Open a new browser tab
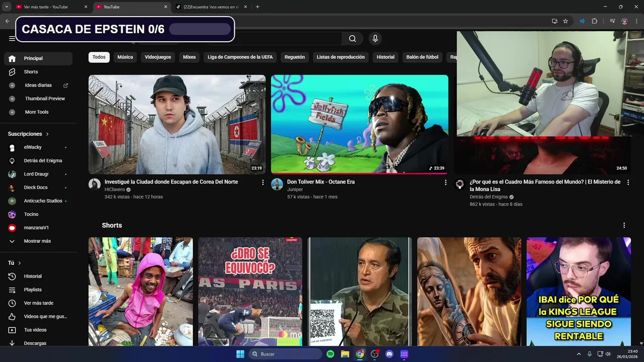Screen dimensions: 644x362 pos(258,7)
